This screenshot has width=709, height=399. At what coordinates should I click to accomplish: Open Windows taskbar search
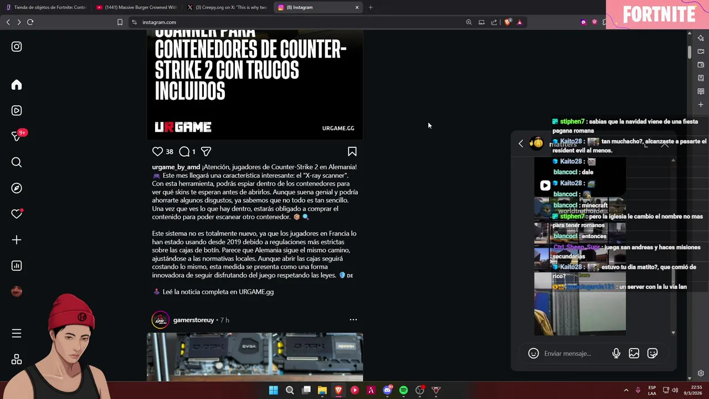coord(290,390)
